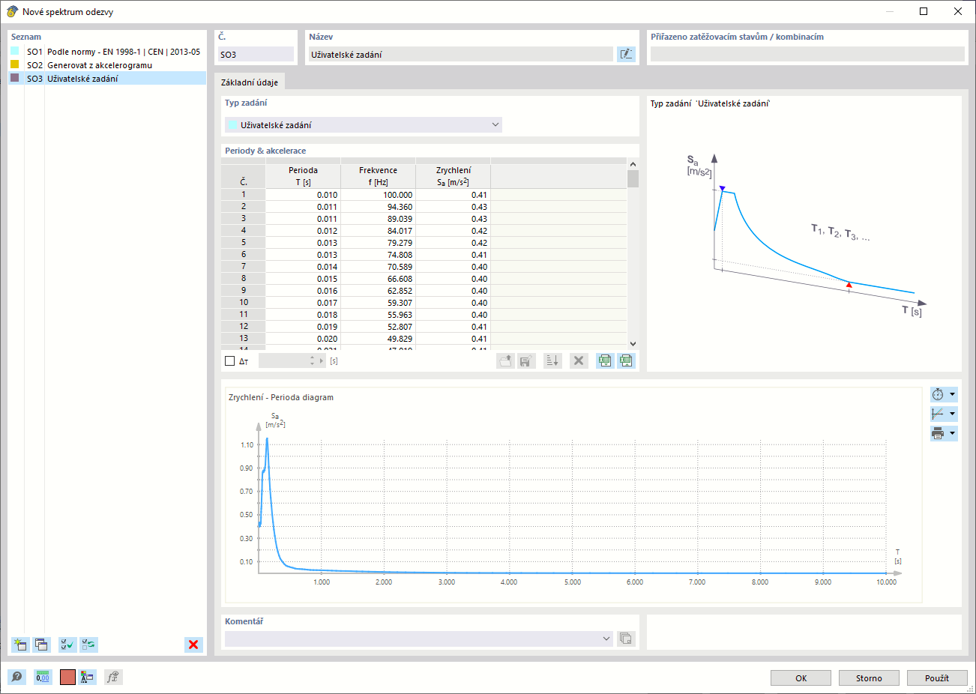Open units and decimal places (0.00) settings

click(43, 678)
